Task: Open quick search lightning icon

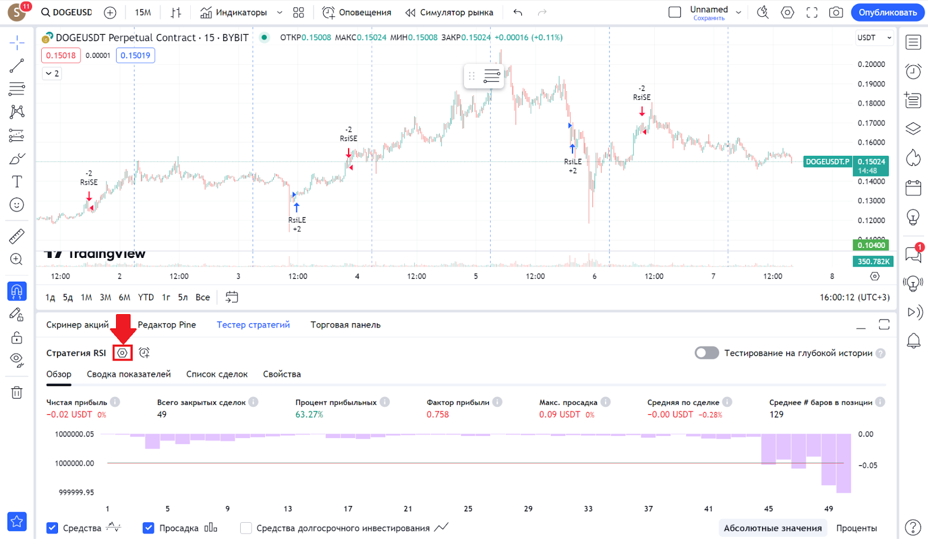Action: click(763, 12)
